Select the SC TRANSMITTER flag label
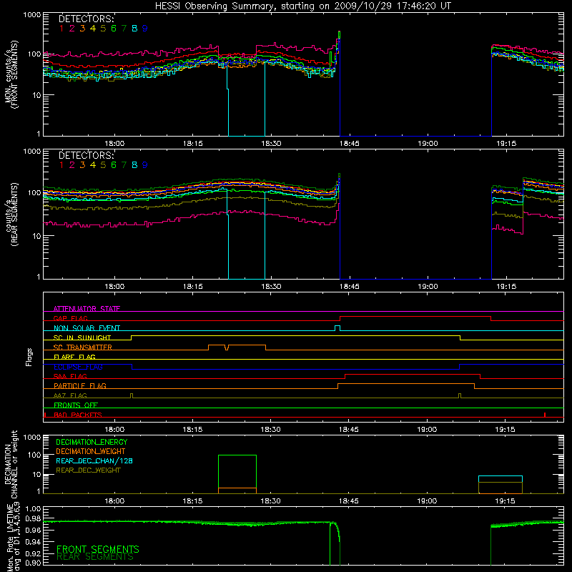The width and height of the screenshot is (572, 572). point(83,347)
